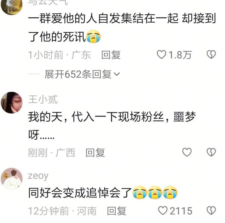Viewport: 225px width, 223px height.
Task: Select the comment text 同好会变成追悼会了
Action: pyautogui.click(x=80, y=193)
